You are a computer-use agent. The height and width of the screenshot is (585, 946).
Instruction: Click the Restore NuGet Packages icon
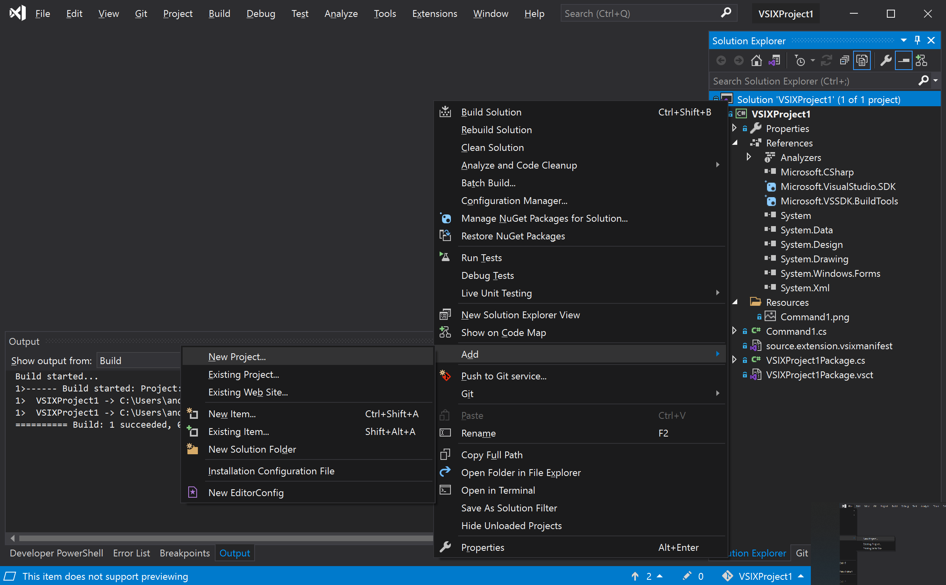[x=445, y=235]
